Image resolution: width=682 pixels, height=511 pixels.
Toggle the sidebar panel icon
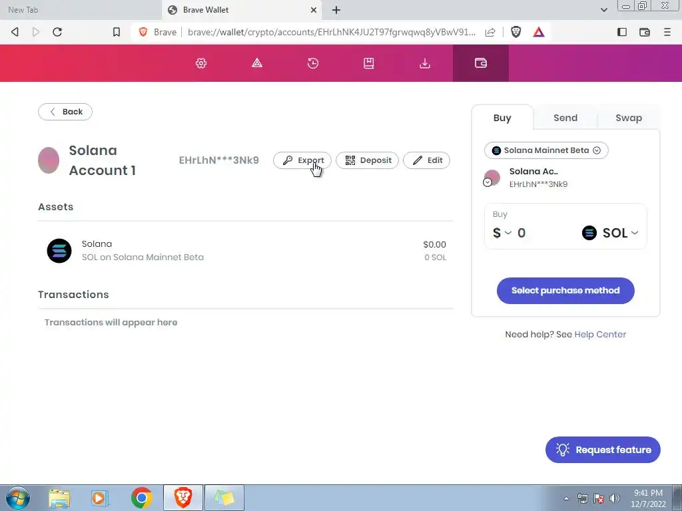(x=622, y=32)
